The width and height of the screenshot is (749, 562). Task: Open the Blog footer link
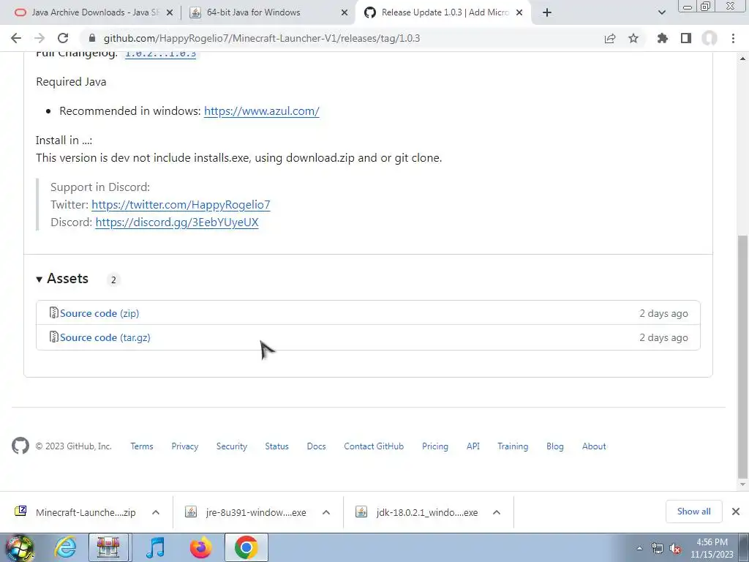tap(555, 446)
